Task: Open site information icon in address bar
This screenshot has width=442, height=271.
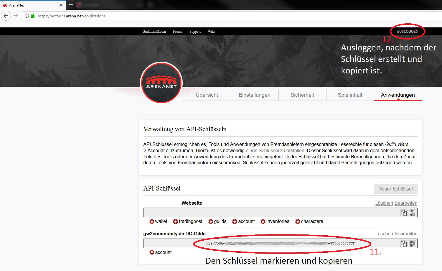Action: (27, 16)
